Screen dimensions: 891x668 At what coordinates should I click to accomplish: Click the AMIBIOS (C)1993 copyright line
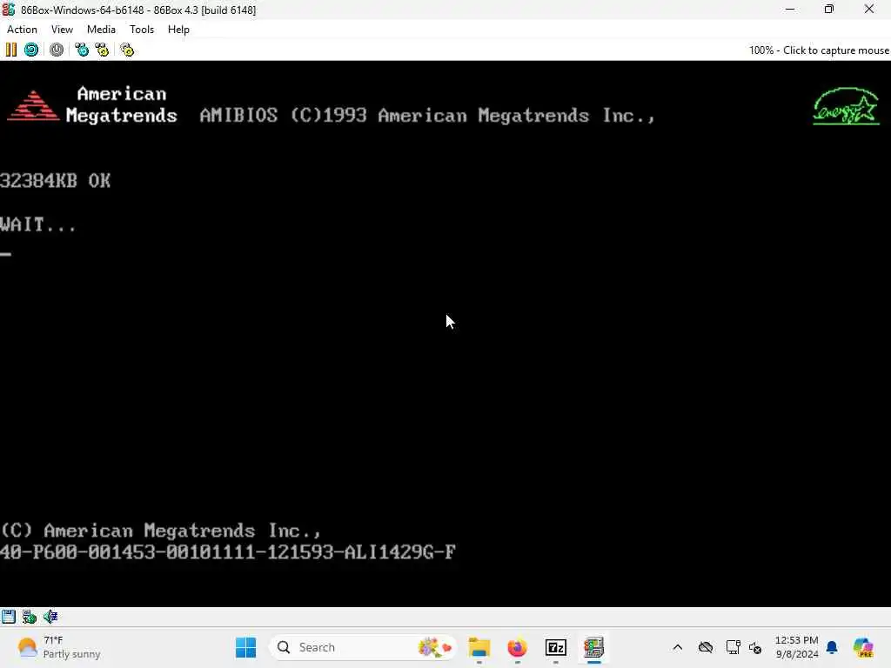pyautogui.click(x=427, y=116)
